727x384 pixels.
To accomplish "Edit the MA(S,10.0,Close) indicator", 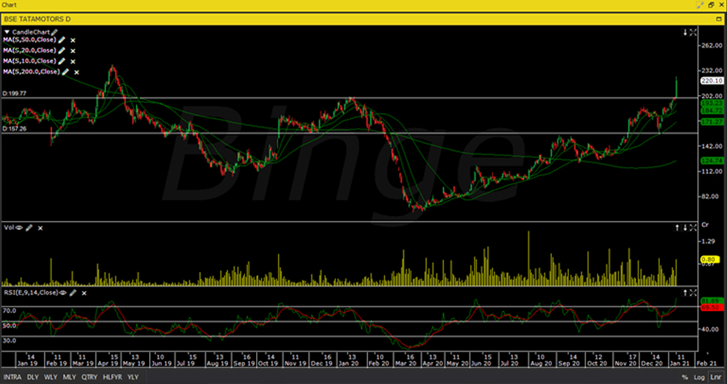I will coord(62,61).
